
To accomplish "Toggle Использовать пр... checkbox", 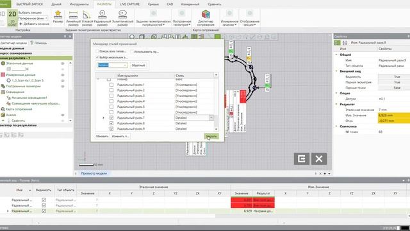I will pyautogui.click(x=132, y=51).
